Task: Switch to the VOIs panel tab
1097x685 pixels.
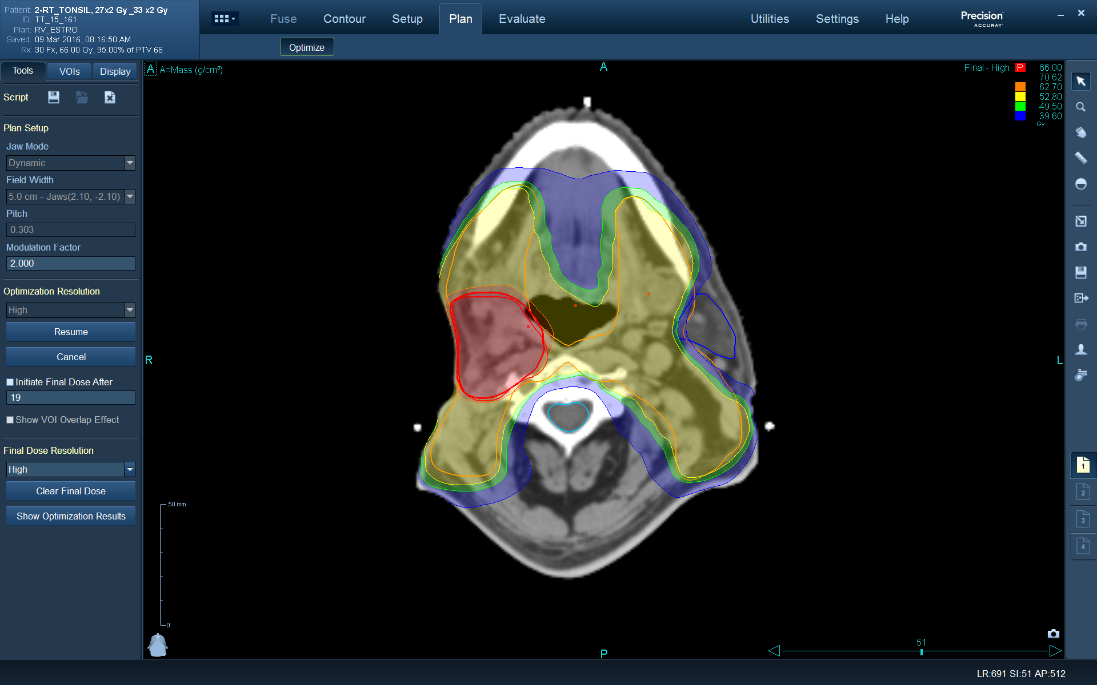Action: (70, 71)
